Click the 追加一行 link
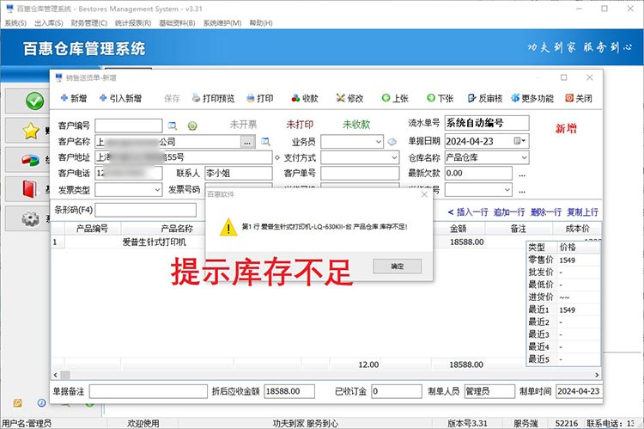The width and height of the screenshot is (644, 429). pos(509,212)
